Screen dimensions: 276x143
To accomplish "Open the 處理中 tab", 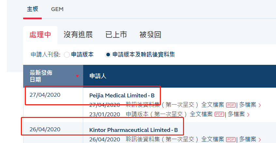I will (x=40, y=35).
